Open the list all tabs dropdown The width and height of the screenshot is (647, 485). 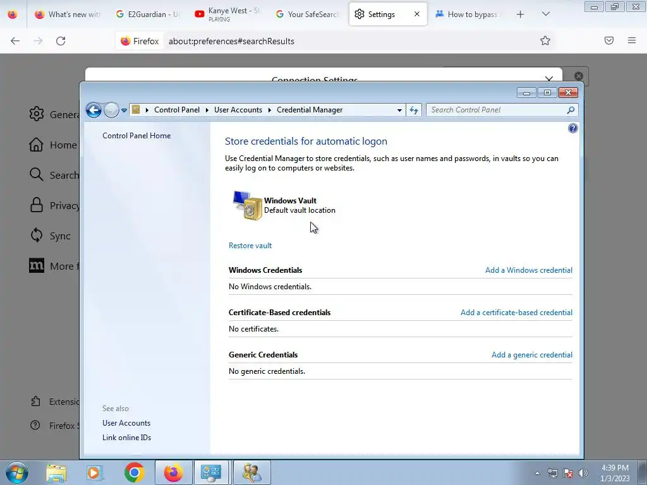(545, 15)
